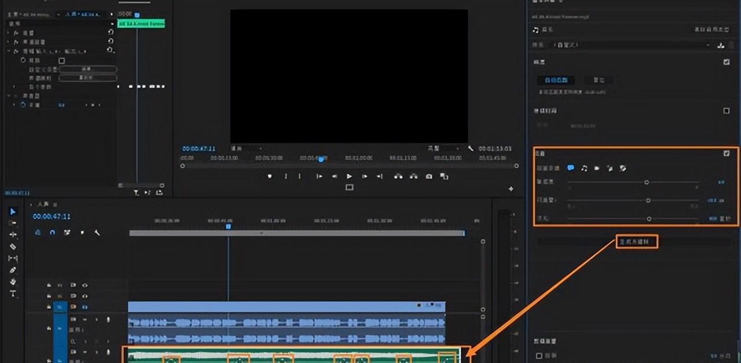Toggle safe margins below play button
This screenshot has height=363, width=741.
(x=349, y=188)
